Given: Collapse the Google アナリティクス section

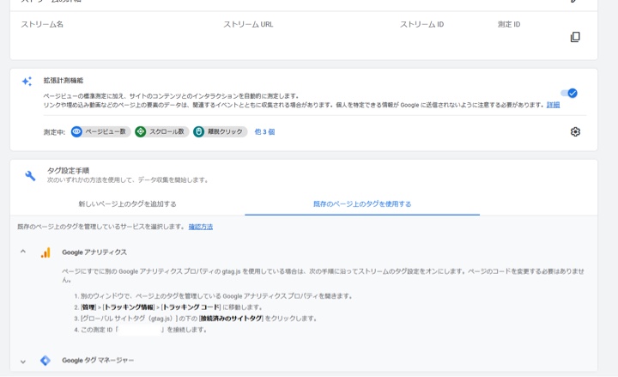Looking at the screenshot, I should coord(23,252).
